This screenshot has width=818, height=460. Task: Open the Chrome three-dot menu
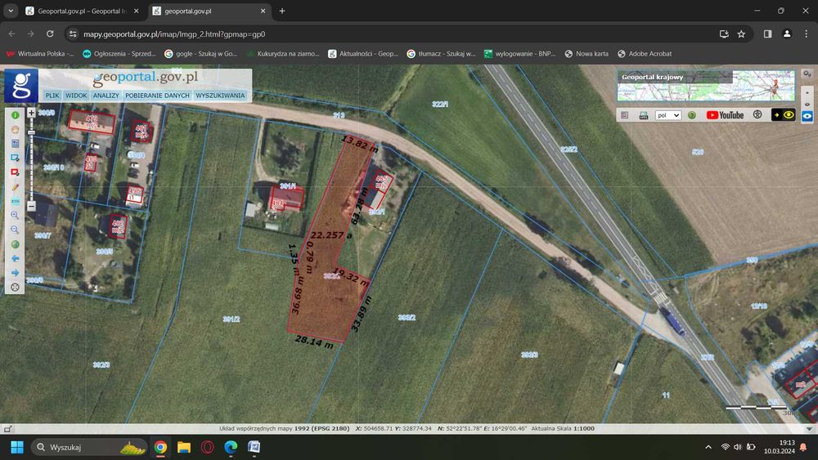(806, 33)
